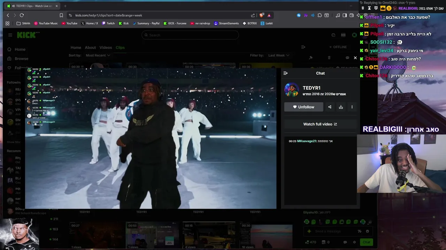Open chat settings gear icon
The height and width of the screenshot is (250, 446).
(x=354, y=242)
